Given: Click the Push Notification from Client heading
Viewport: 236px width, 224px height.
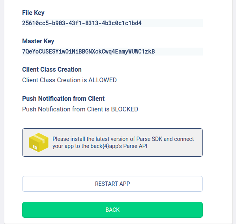Looking at the screenshot, I should point(64,99).
